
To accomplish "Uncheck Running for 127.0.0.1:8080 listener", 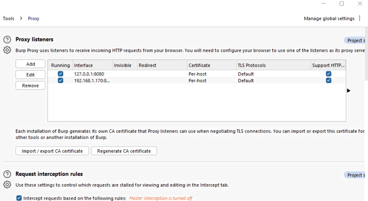I will [60, 74].
